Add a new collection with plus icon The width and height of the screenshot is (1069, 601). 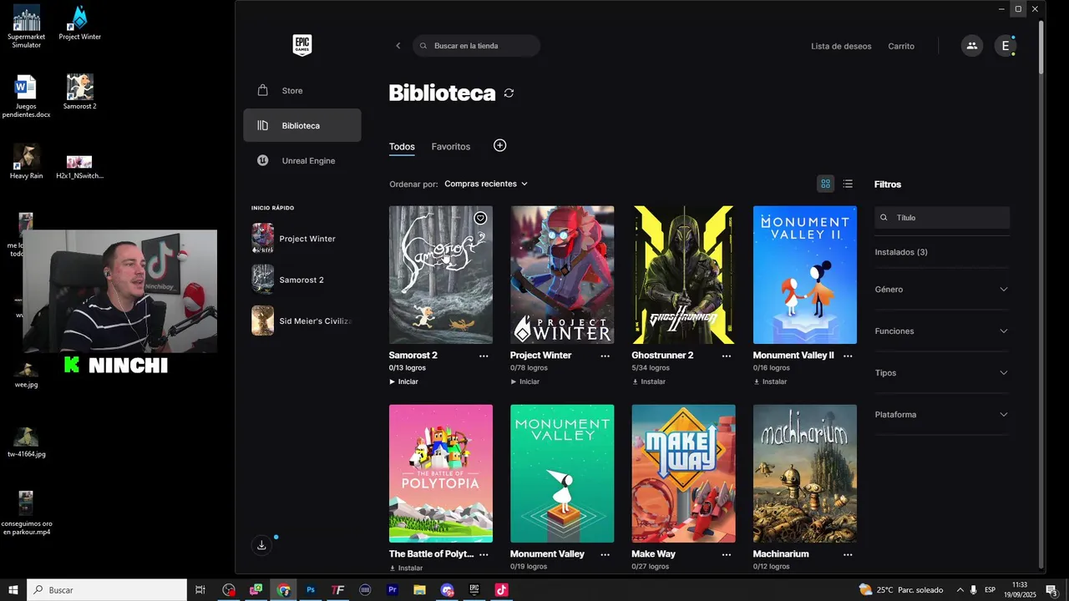point(499,145)
